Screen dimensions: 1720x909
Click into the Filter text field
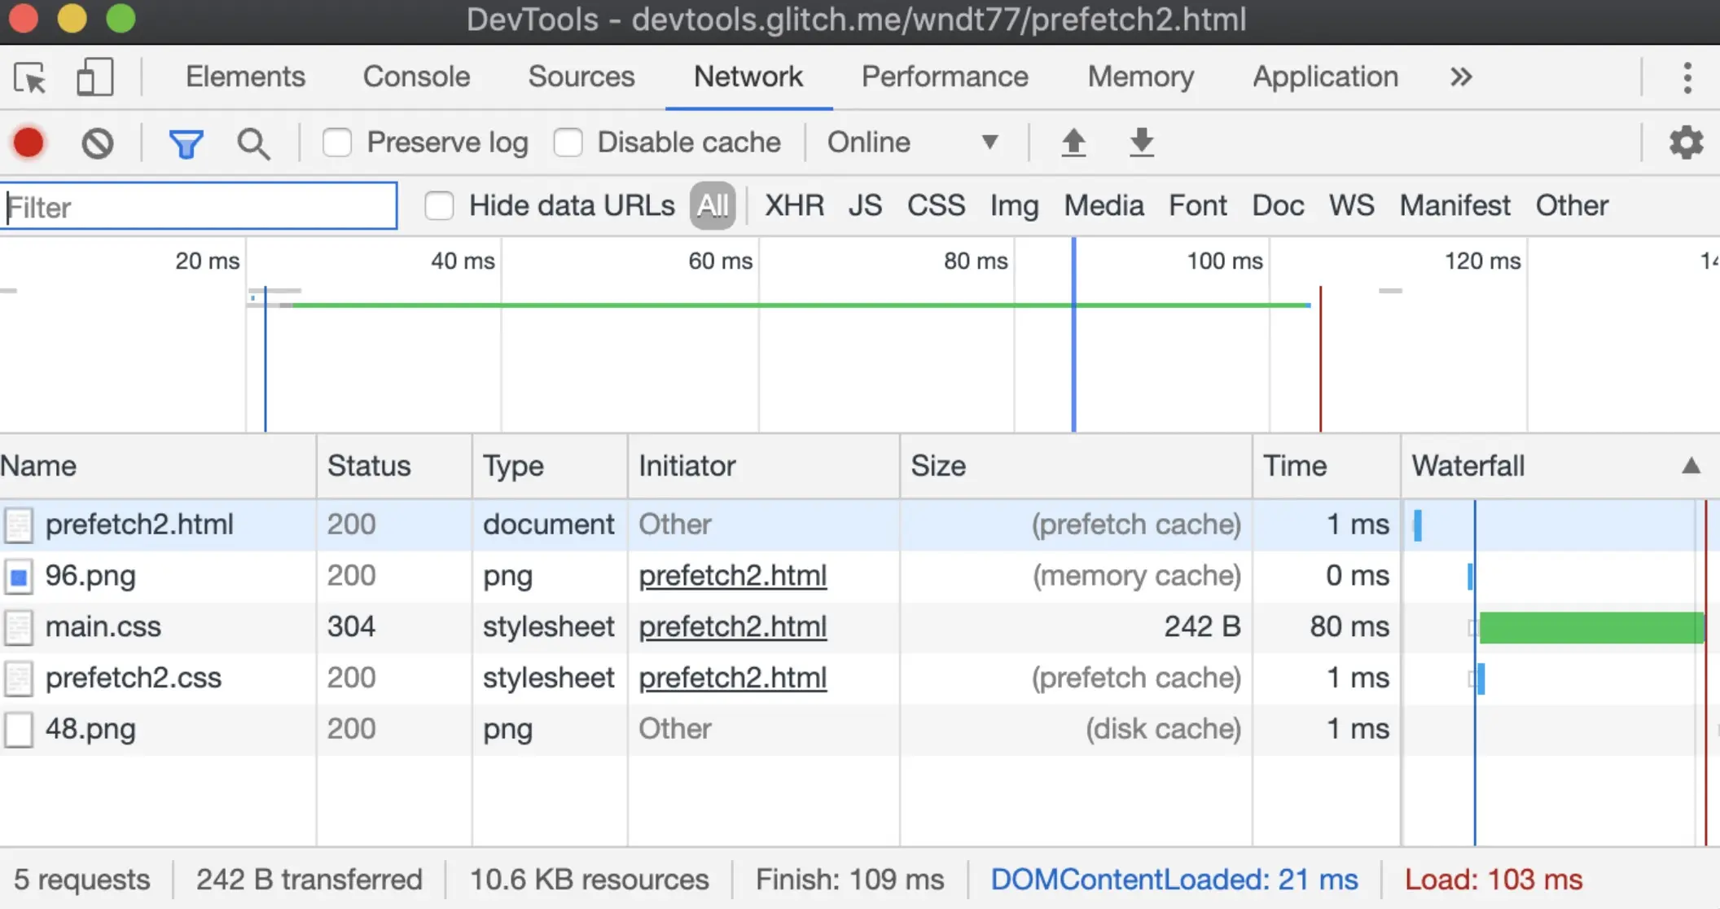click(200, 207)
